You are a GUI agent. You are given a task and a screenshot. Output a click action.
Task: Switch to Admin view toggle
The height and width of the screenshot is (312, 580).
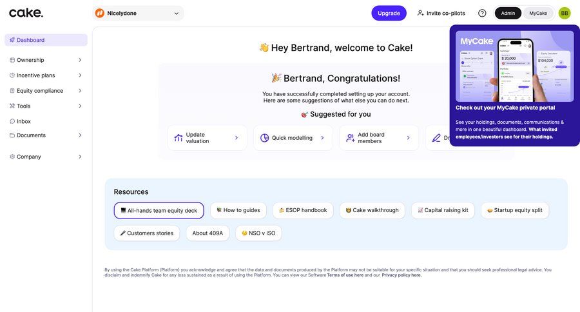pyautogui.click(x=508, y=13)
